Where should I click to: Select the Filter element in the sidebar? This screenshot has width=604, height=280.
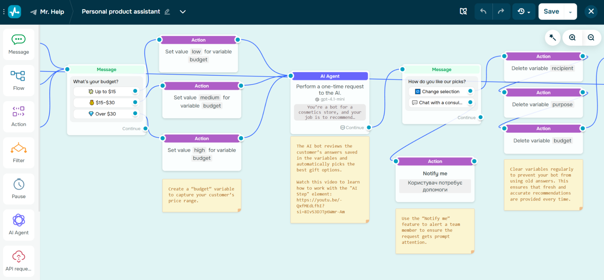click(x=18, y=153)
